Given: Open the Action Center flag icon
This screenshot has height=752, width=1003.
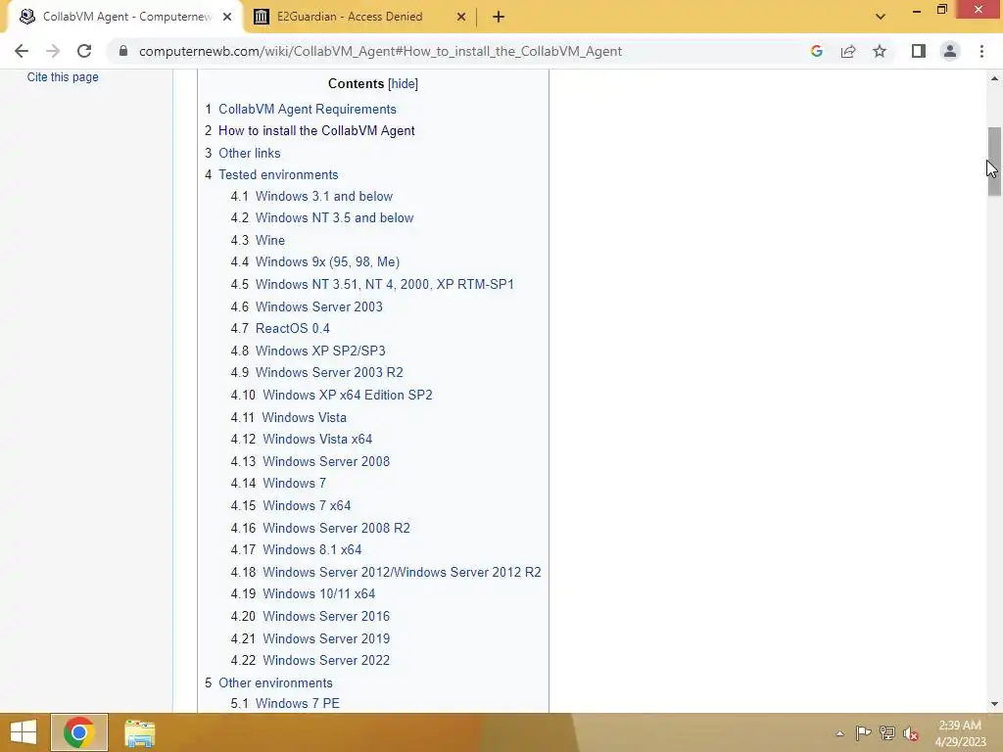Looking at the screenshot, I should point(863,732).
